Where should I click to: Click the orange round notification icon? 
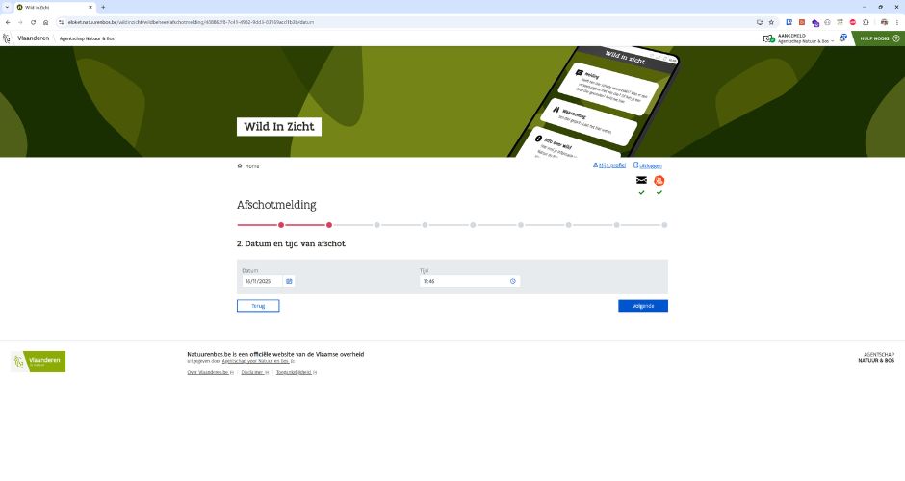point(659,181)
